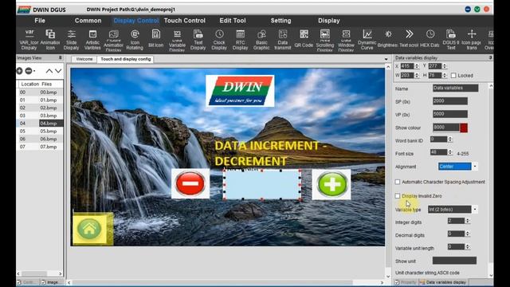Move selected image up in list
510x287 pixels.
[49, 71]
